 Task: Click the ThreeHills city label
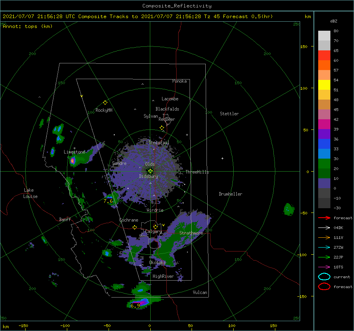pyautogui.click(x=197, y=172)
